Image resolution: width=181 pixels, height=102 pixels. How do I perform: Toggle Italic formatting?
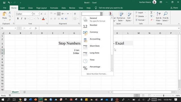(x=21, y=18)
